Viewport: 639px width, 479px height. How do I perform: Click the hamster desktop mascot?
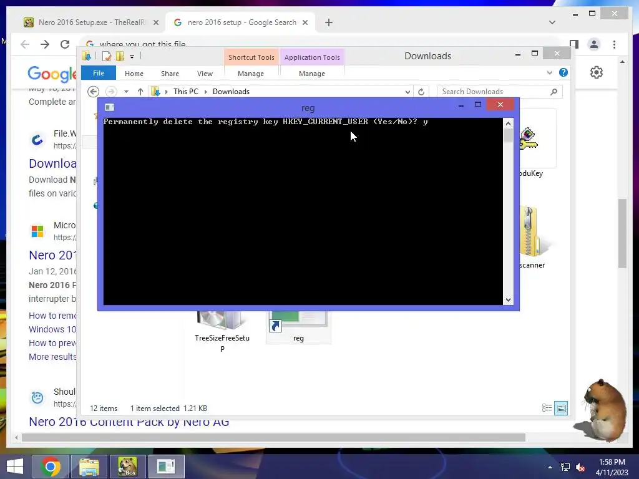point(602,410)
